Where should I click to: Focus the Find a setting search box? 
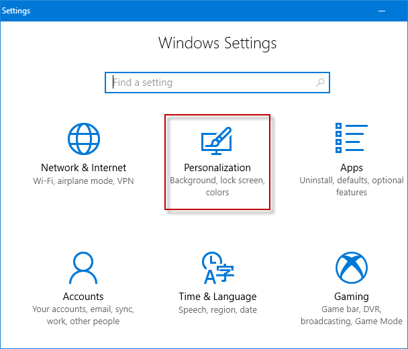click(217, 83)
